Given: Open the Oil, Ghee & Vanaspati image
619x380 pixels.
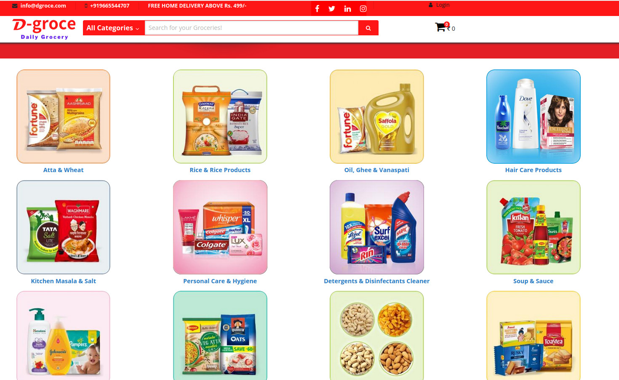Looking at the screenshot, I should click(376, 117).
